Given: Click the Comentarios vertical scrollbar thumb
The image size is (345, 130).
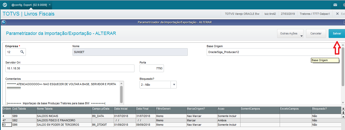Looking at the screenshot, I should tap(121, 94).
